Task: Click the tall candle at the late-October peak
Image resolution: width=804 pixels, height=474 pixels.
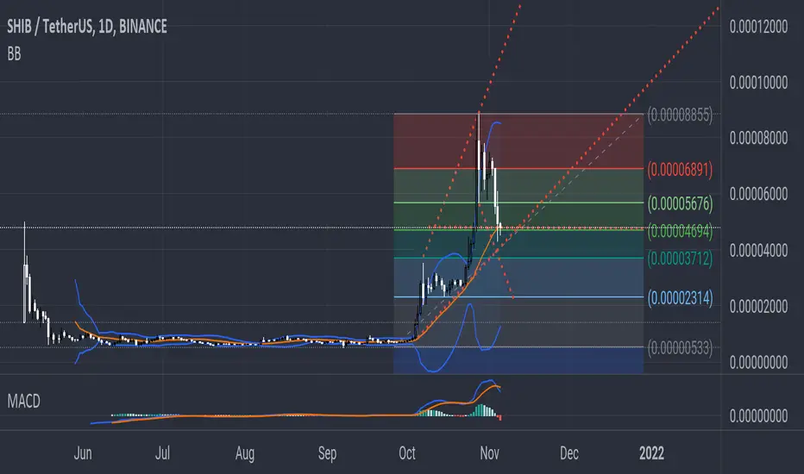Action: pos(479,159)
